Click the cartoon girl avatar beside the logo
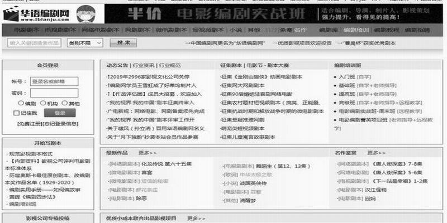447x223 pixels. point(87,14)
